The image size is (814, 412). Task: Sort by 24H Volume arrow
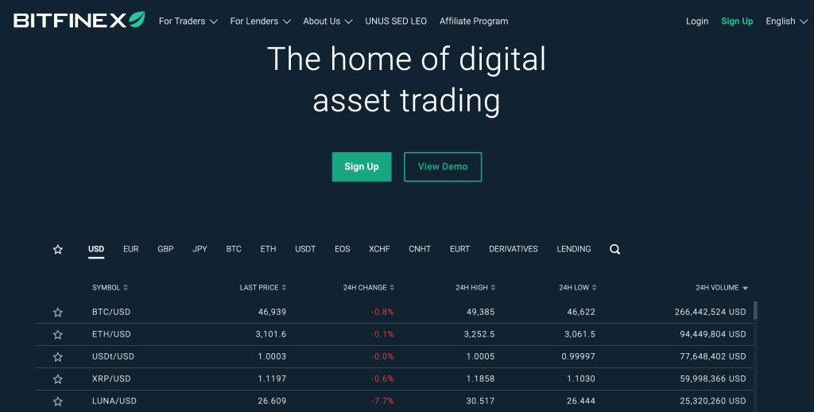[746, 288]
